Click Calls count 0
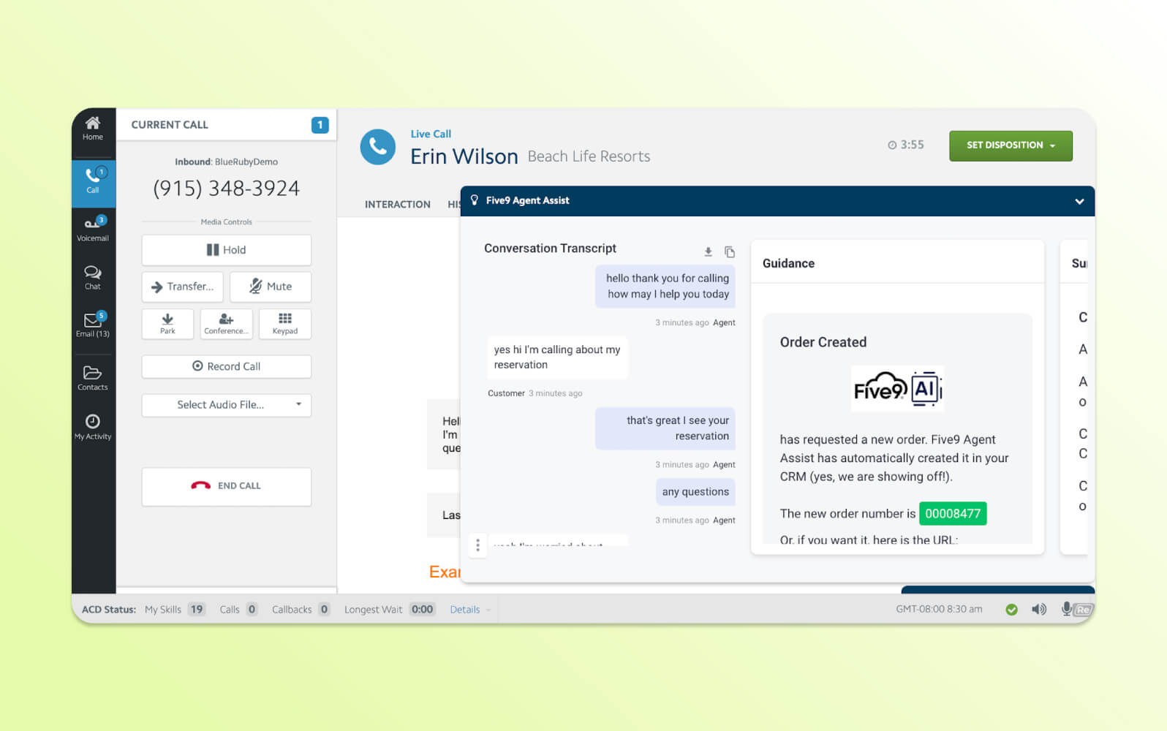1167x731 pixels. click(252, 609)
